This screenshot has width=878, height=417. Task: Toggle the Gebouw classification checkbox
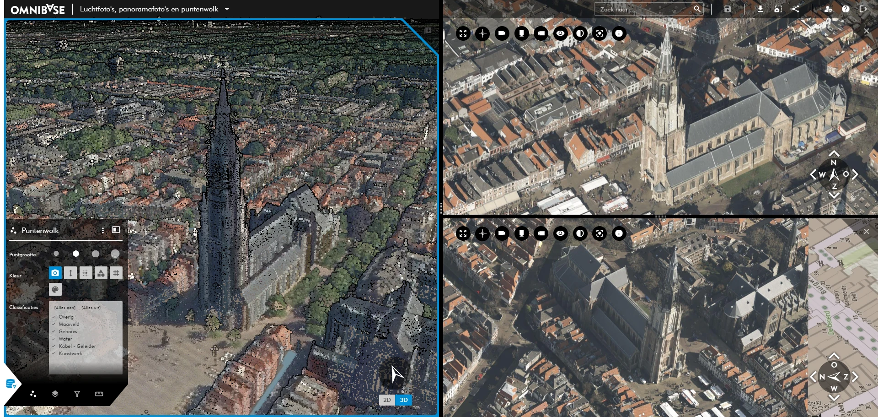[x=54, y=331]
